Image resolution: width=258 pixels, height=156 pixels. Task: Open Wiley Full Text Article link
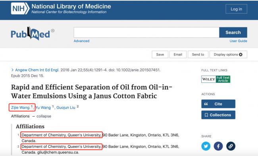coord(216,79)
